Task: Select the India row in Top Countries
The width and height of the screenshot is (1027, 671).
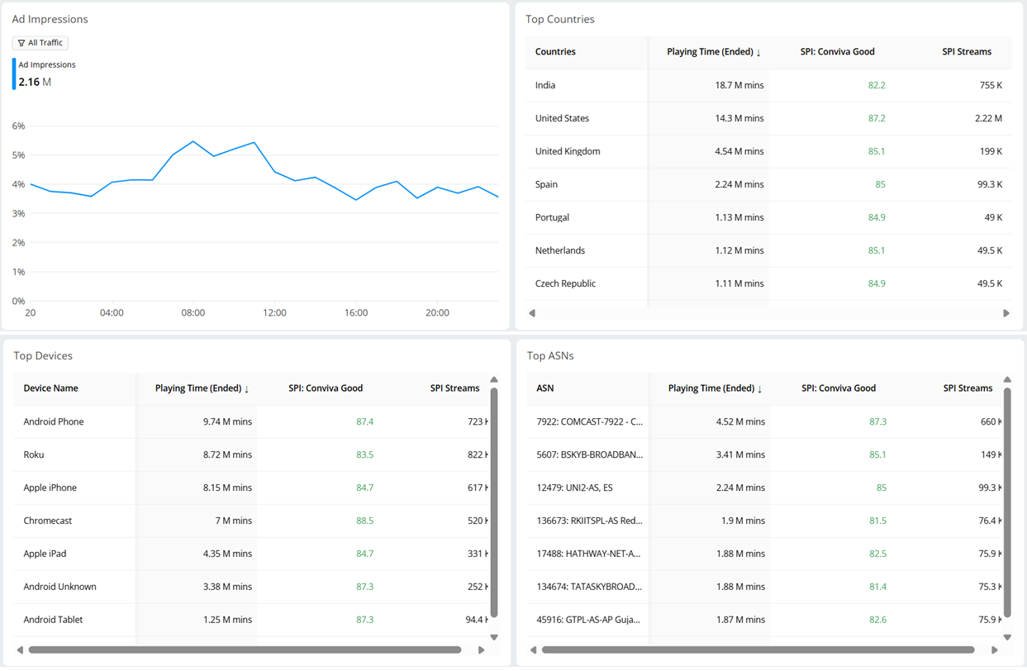Action: pyautogui.click(x=545, y=85)
